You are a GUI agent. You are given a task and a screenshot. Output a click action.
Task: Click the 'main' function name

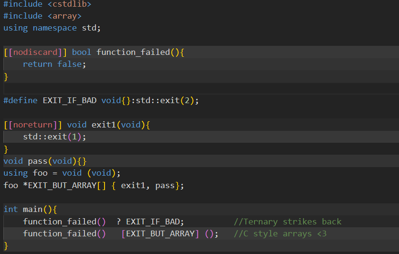[33, 209]
